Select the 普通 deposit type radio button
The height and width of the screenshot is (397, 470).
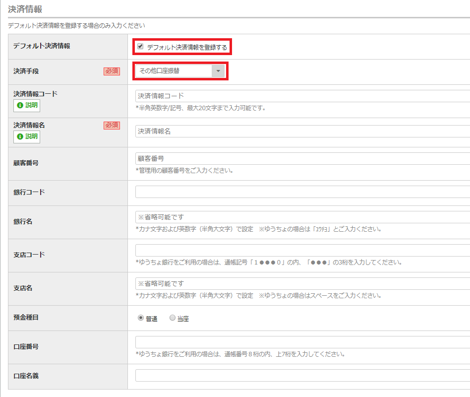(x=141, y=318)
